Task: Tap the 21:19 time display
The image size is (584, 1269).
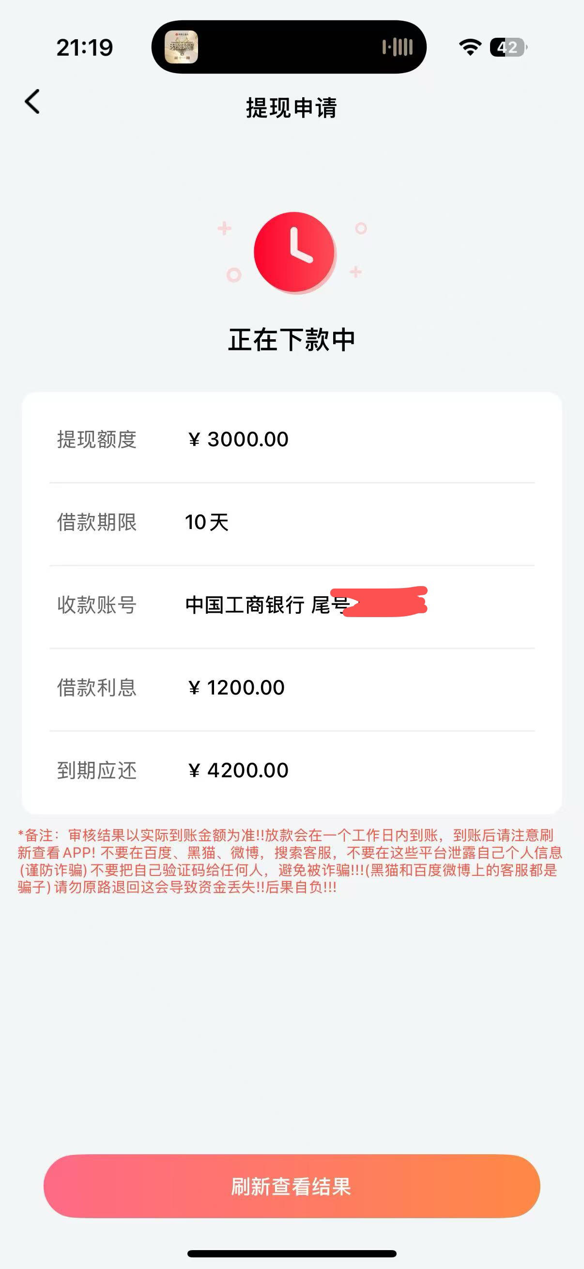Action: coord(84,48)
